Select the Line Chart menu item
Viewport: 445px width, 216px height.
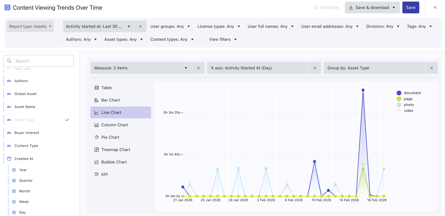[121, 112]
